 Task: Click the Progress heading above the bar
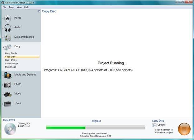click(96, 121)
